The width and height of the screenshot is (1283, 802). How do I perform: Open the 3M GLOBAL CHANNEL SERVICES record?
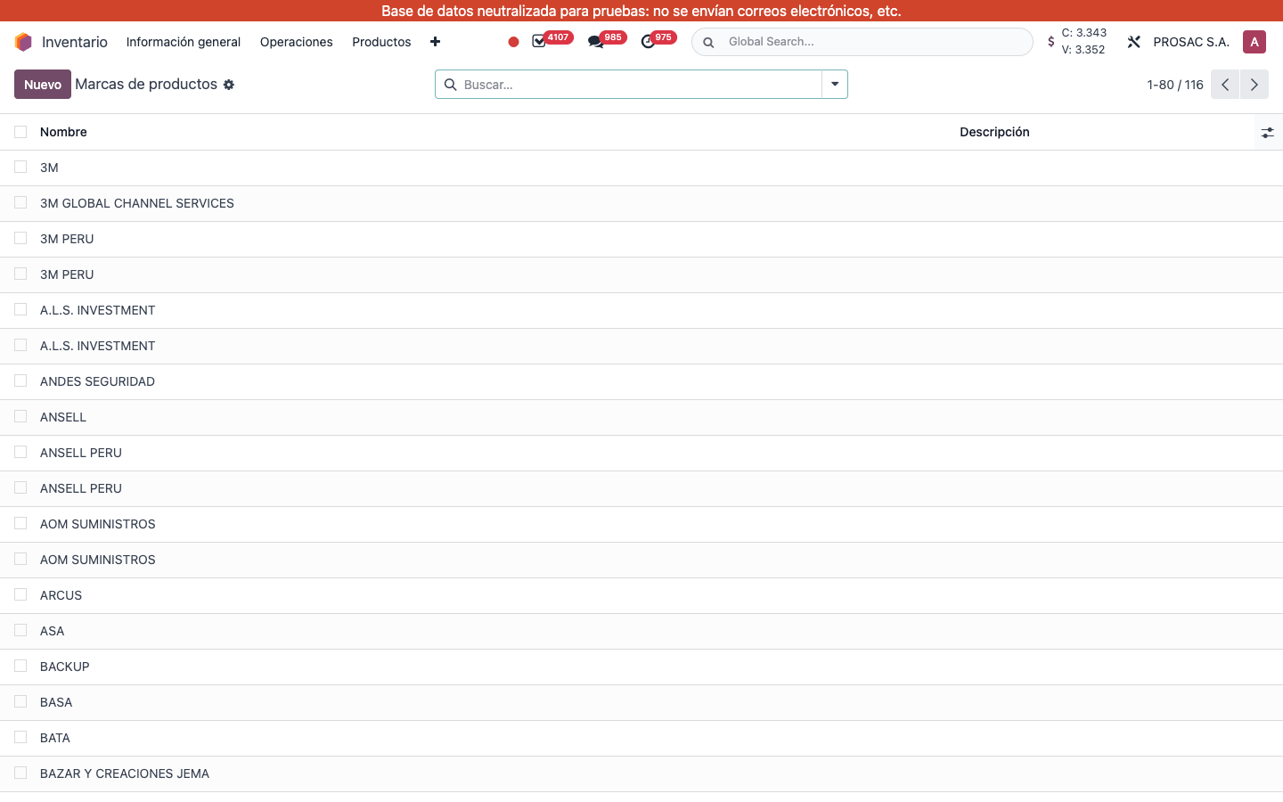tap(137, 203)
